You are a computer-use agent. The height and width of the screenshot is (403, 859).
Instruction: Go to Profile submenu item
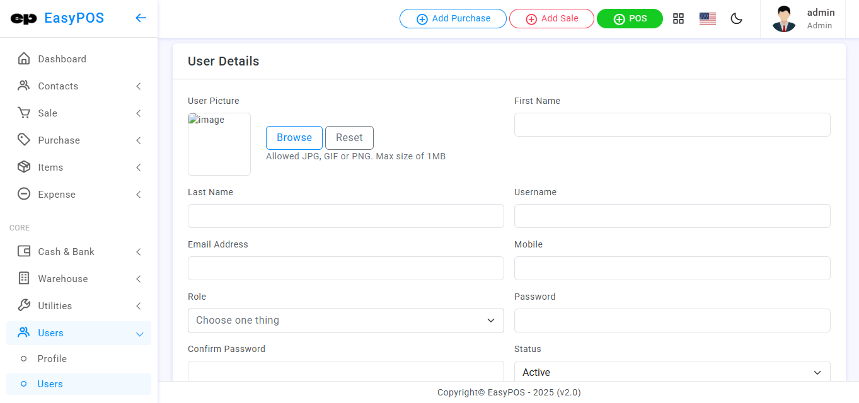52,359
